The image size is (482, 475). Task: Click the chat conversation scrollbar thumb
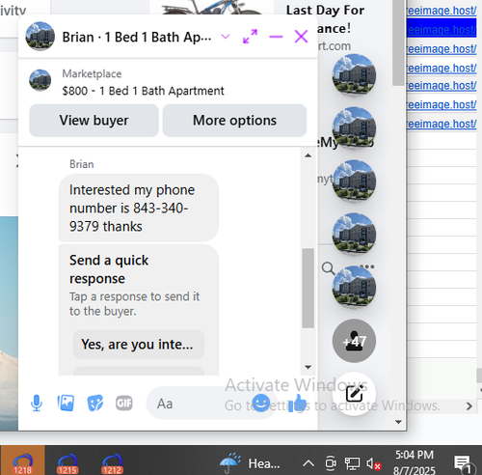(x=308, y=289)
